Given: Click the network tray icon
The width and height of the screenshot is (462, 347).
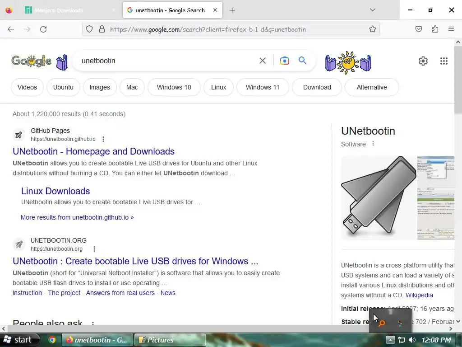Looking at the screenshot, I should click(x=401, y=340).
